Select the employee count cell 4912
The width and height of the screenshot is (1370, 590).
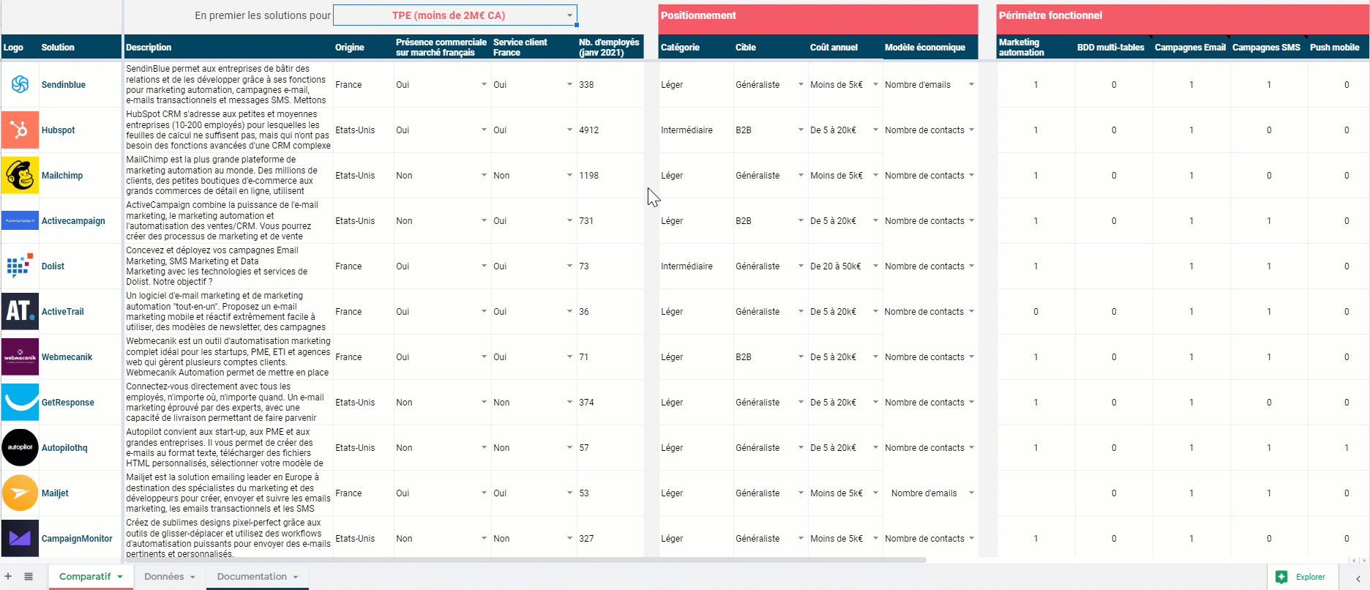[610, 130]
